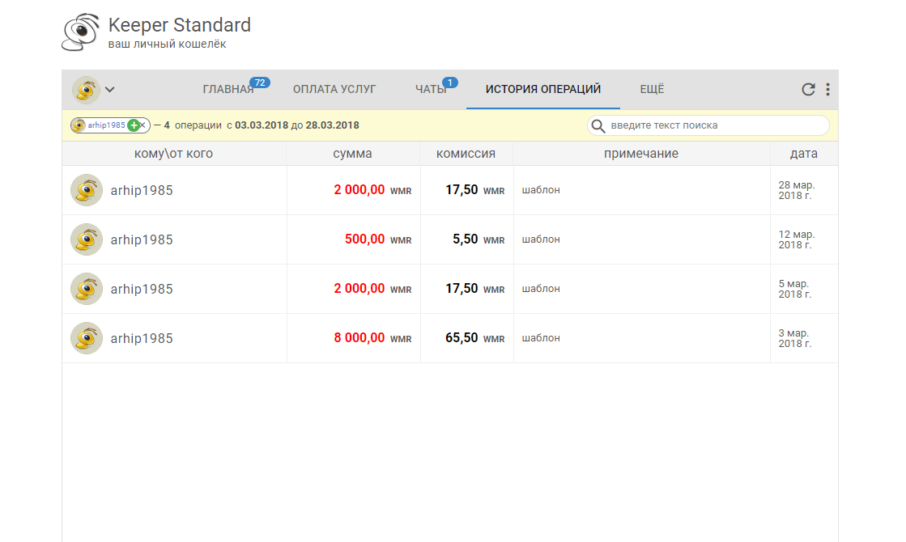The height and width of the screenshot is (542, 906).
Task: Open the ЧАТЫ tab
Action: click(x=431, y=90)
